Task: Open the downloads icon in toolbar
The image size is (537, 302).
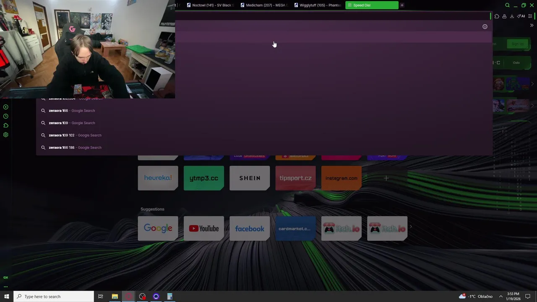Action: tap(512, 16)
